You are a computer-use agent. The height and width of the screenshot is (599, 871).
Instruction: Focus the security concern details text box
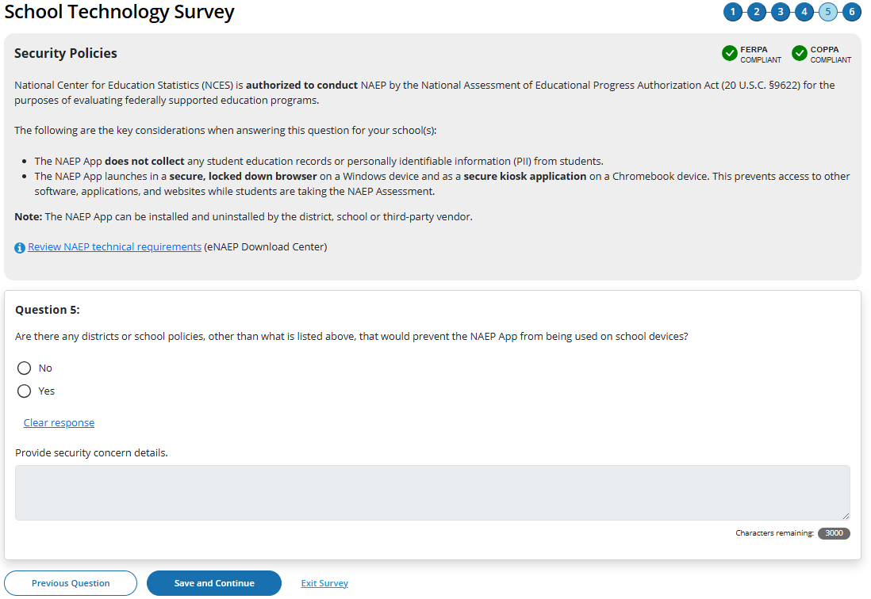click(432, 493)
